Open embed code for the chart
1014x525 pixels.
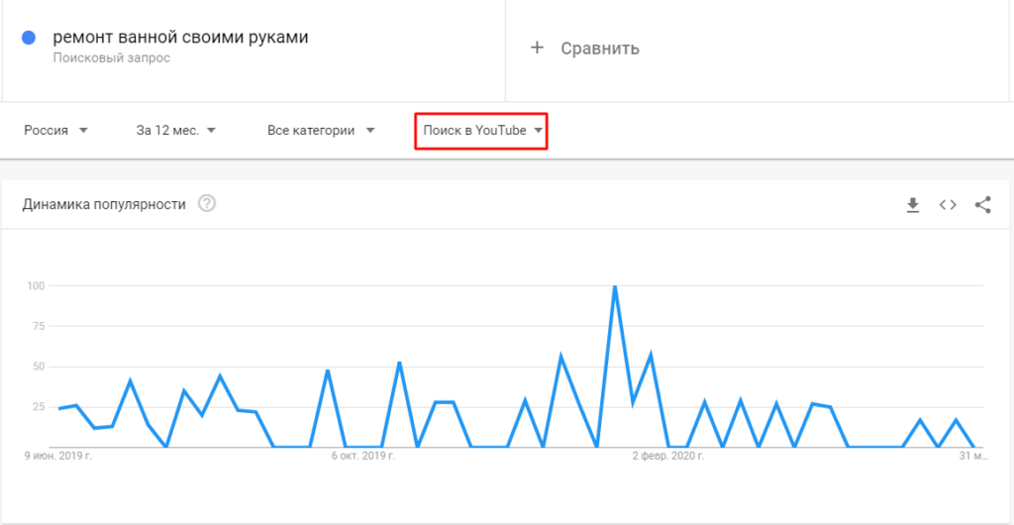[x=948, y=205]
